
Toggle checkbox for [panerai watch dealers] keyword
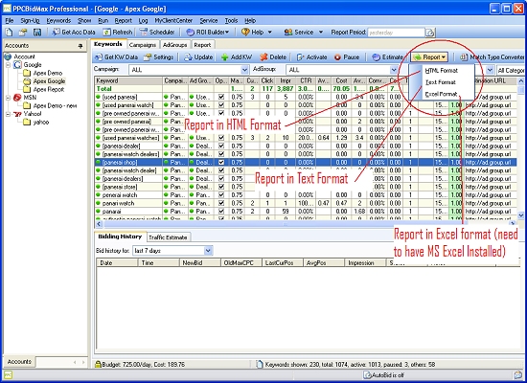coord(221,154)
